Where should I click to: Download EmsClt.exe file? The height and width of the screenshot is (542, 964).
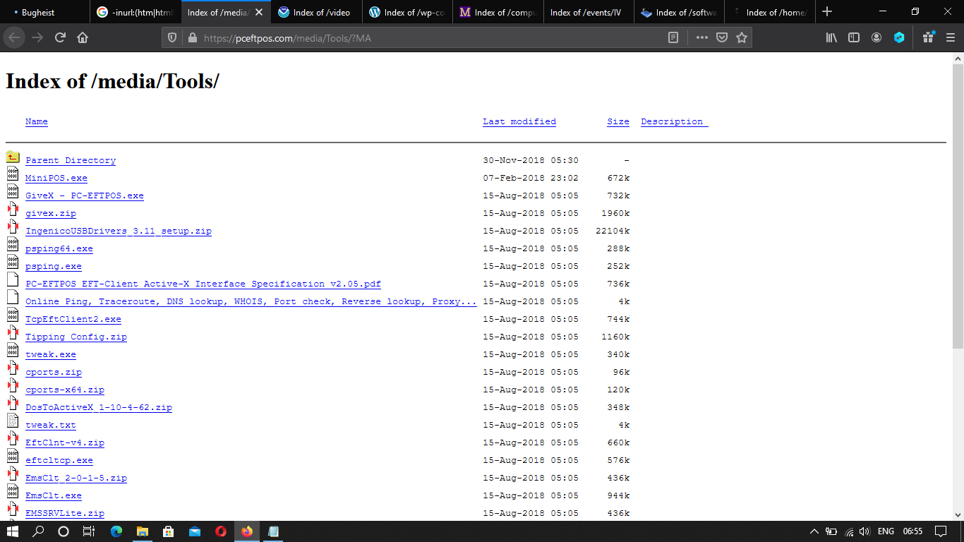54,495
